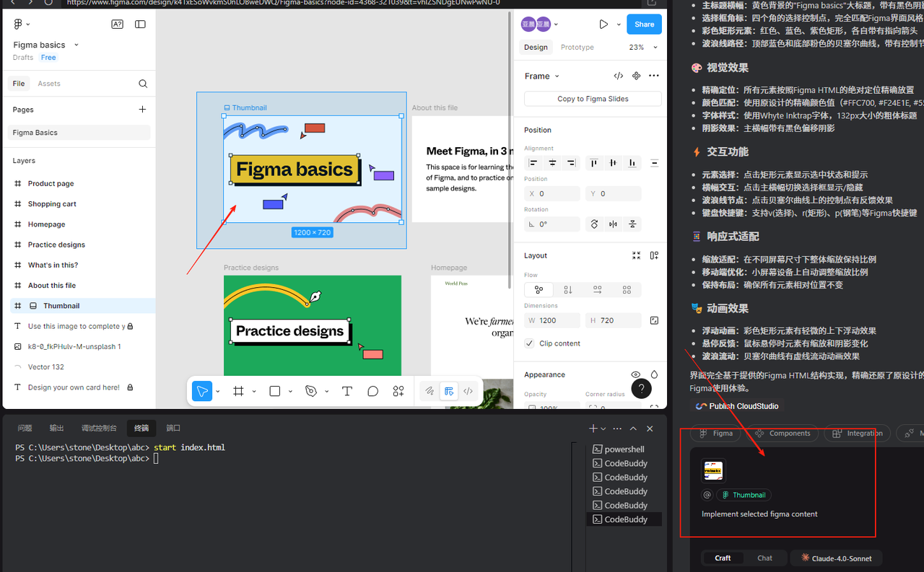Click the distribute spacing icon
This screenshot has height=572, width=924.
click(x=654, y=164)
